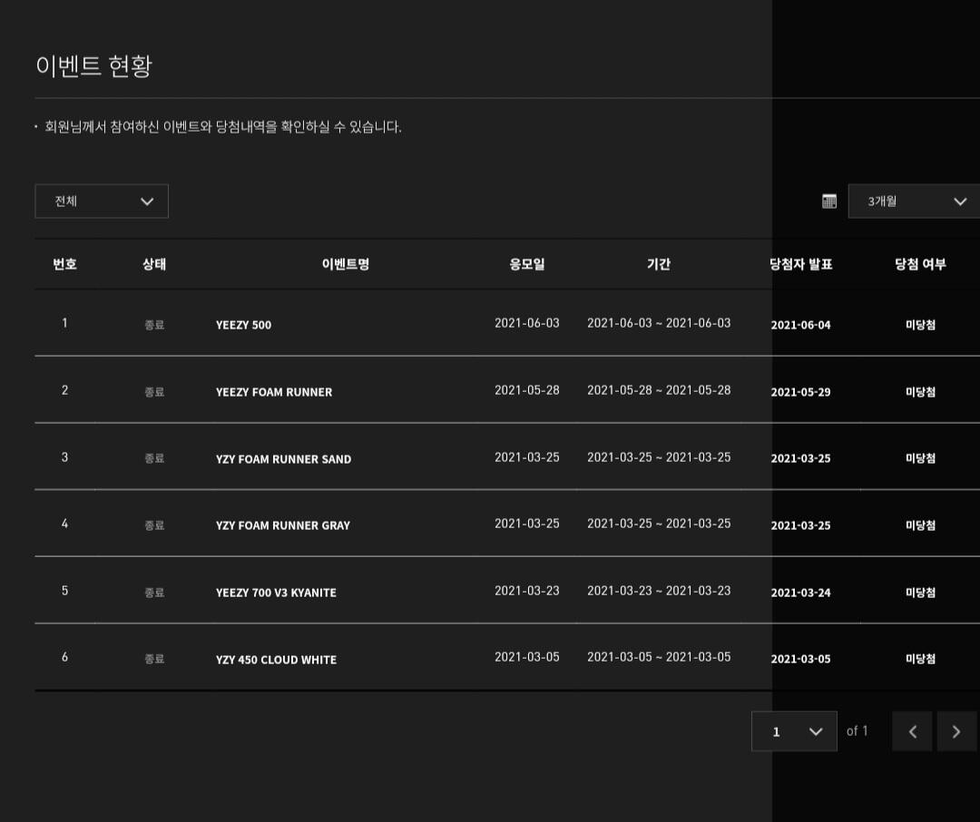Go to the next page arrow

pos(955,731)
